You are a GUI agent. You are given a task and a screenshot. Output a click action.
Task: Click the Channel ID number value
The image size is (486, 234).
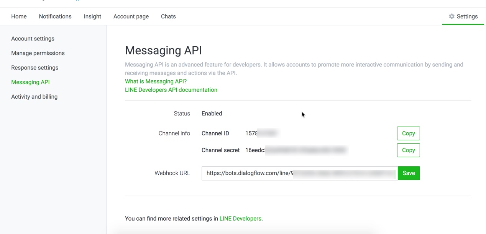[x=261, y=133]
